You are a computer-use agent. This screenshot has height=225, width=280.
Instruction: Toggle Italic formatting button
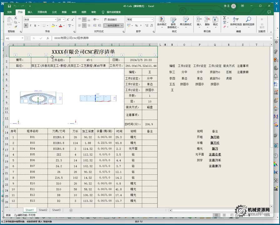(31, 26)
